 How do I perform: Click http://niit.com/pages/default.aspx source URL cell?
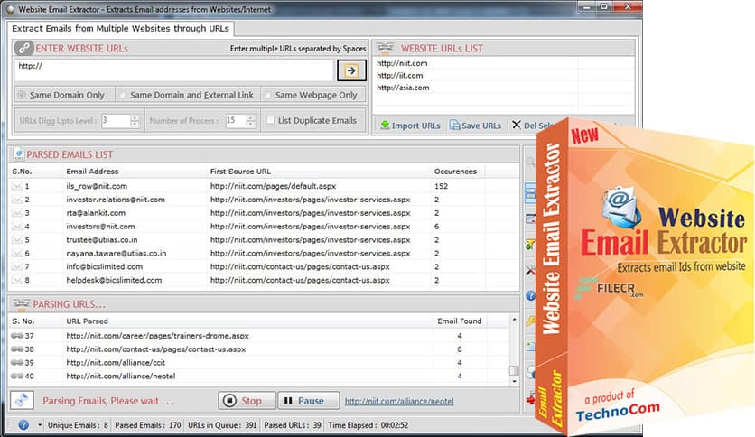(x=273, y=186)
